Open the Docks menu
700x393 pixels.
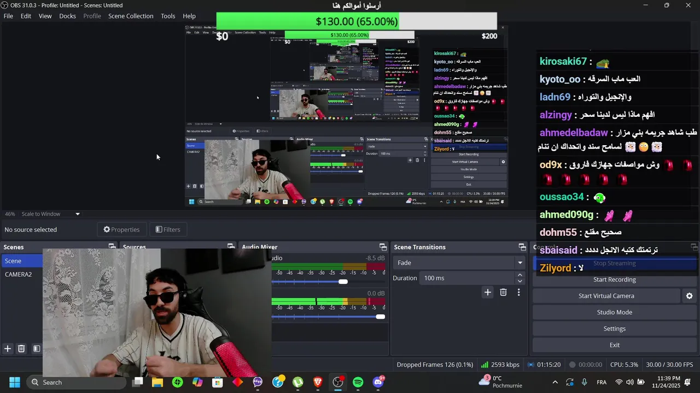tap(67, 16)
